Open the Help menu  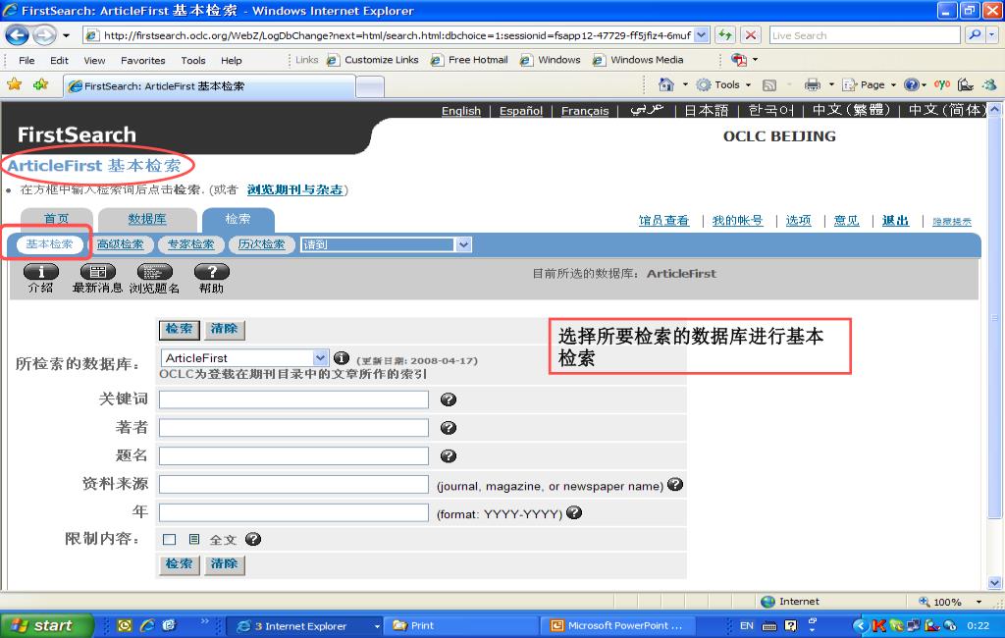pos(232,60)
